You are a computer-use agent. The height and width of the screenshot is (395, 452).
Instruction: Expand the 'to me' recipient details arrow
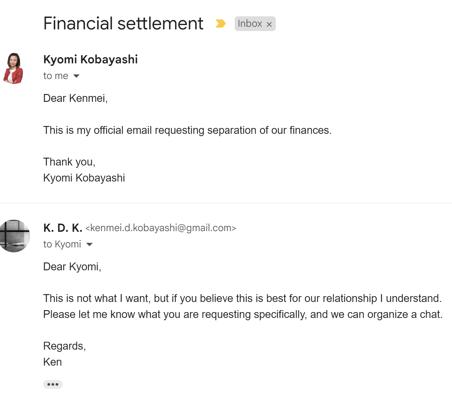point(76,76)
